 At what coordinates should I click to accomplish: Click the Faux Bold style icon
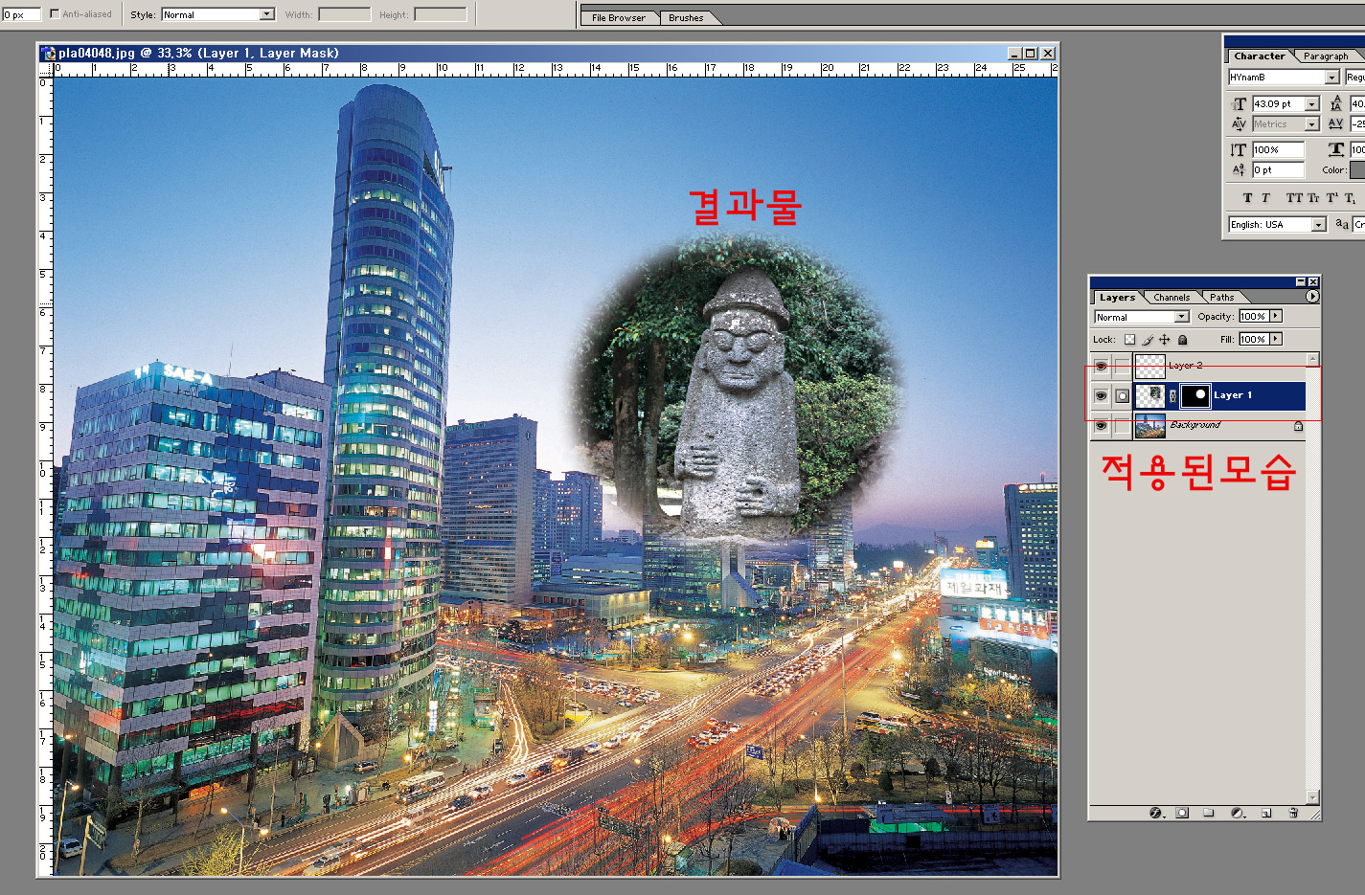pyautogui.click(x=1247, y=198)
